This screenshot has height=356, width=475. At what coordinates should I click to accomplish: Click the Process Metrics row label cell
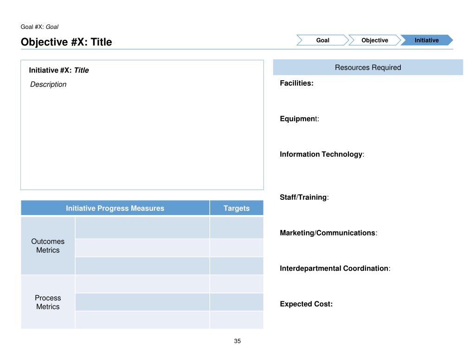pos(48,302)
